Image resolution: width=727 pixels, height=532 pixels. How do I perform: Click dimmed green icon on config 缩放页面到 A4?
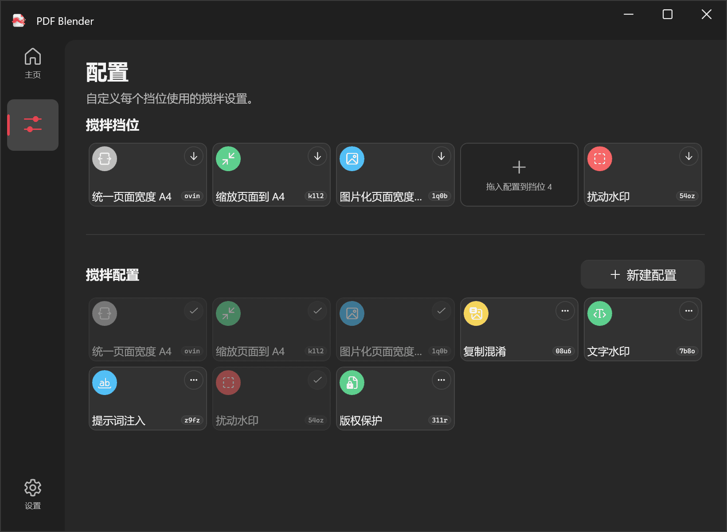(228, 313)
